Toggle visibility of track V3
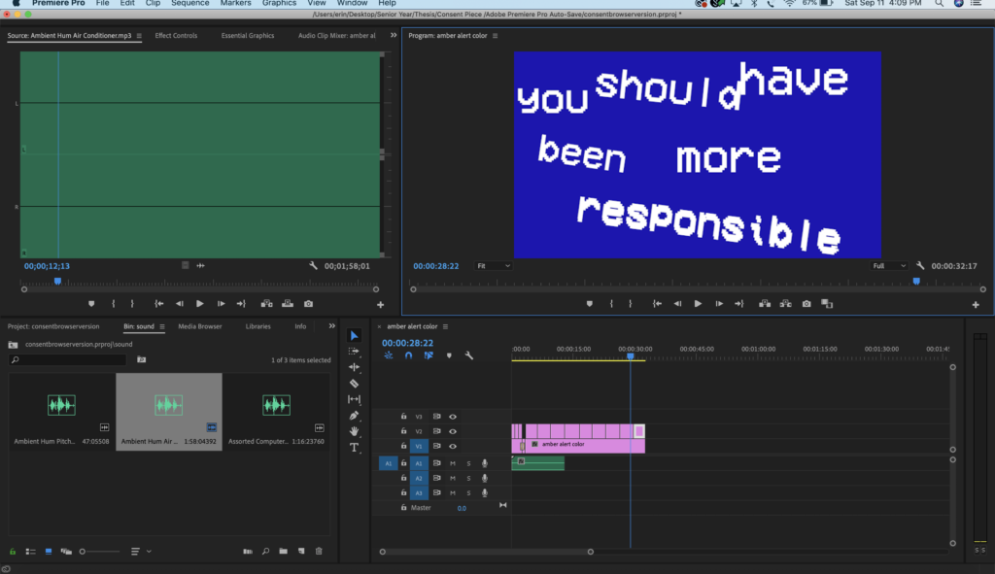This screenshot has height=574, width=995. click(x=453, y=417)
